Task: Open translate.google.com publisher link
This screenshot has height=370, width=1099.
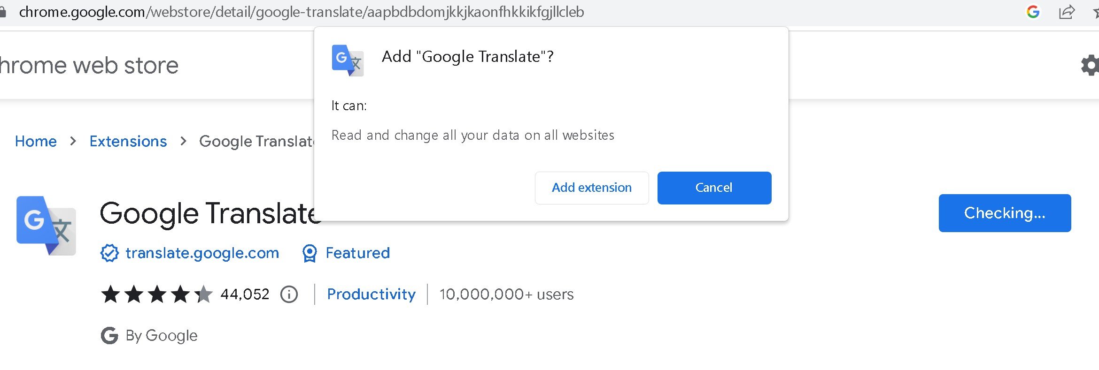Action: click(x=202, y=253)
